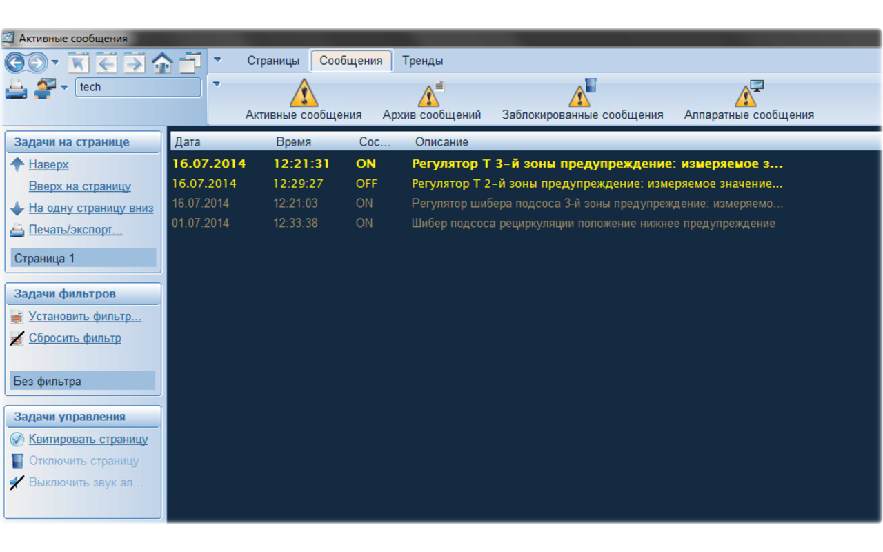883x552 pixels.
Task: Click the printer icon in toolbar
Action: (x=16, y=88)
